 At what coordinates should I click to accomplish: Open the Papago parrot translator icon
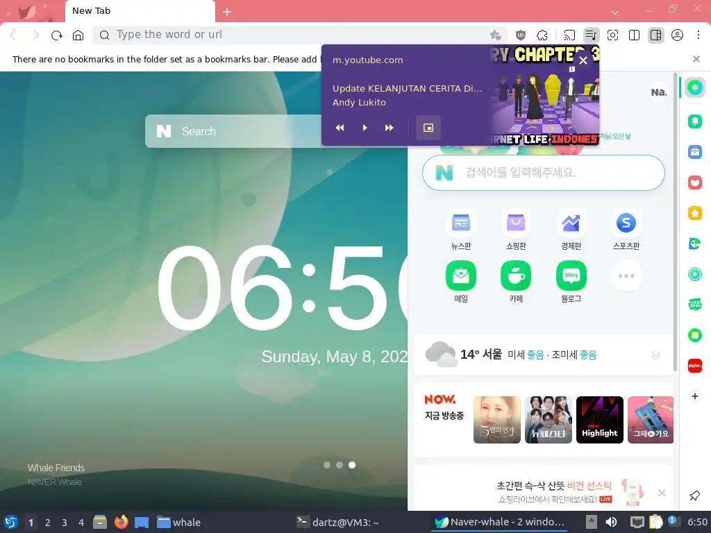point(694,244)
